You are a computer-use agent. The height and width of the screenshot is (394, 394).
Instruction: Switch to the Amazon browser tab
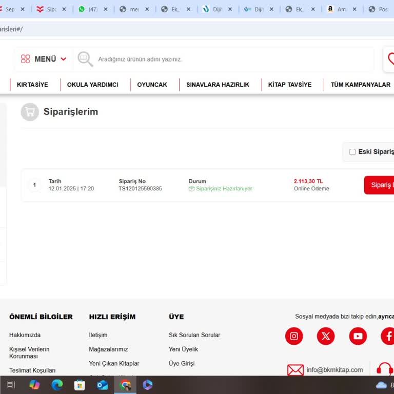tap(339, 9)
